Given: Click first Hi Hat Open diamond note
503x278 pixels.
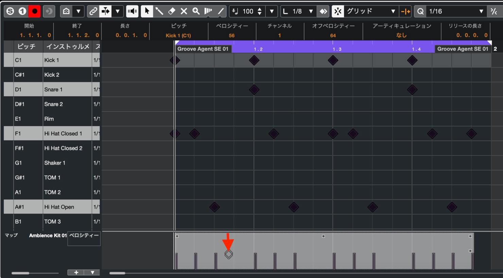Looking at the screenshot, I should pyautogui.click(x=214, y=207).
